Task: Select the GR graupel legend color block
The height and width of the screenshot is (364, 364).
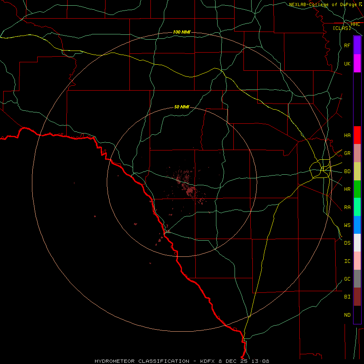Action: (357, 153)
